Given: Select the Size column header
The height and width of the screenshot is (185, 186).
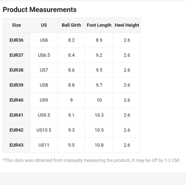Looking at the screenshot, I should pos(16,25).
